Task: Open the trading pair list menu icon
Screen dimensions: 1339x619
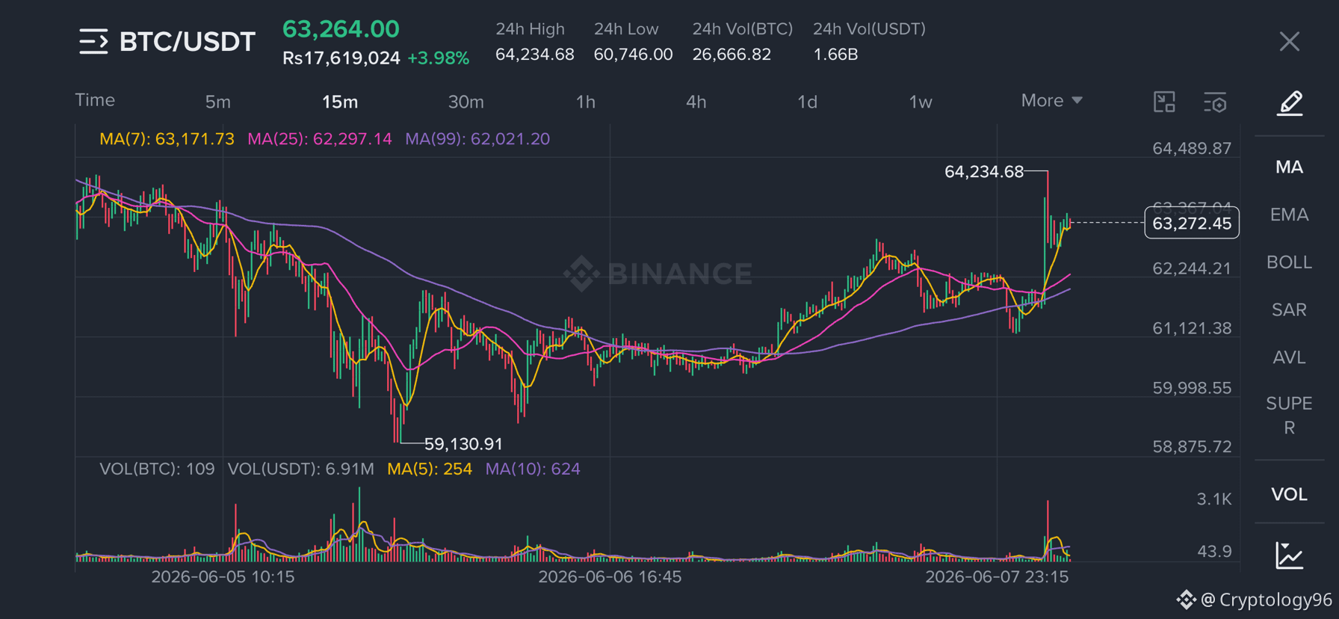Action: (x=93, y=42)
